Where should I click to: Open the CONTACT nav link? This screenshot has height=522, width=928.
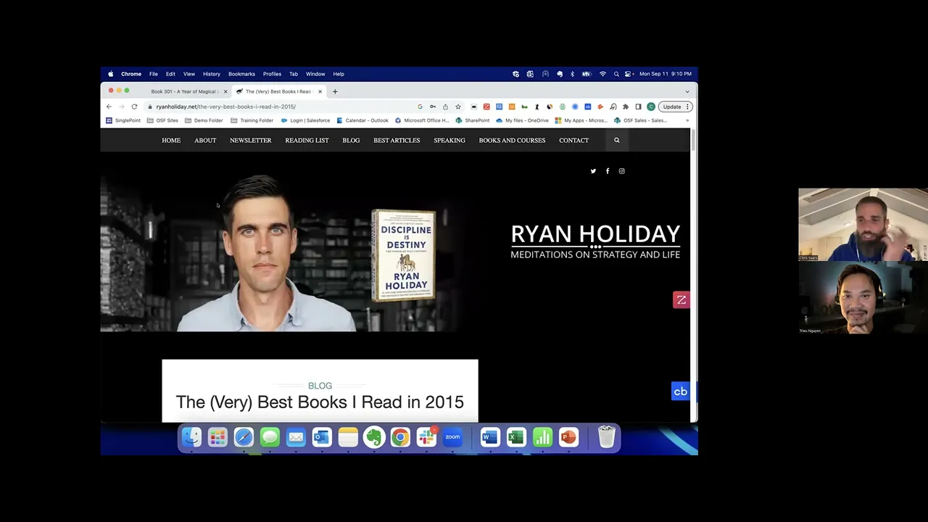[573, 140]
